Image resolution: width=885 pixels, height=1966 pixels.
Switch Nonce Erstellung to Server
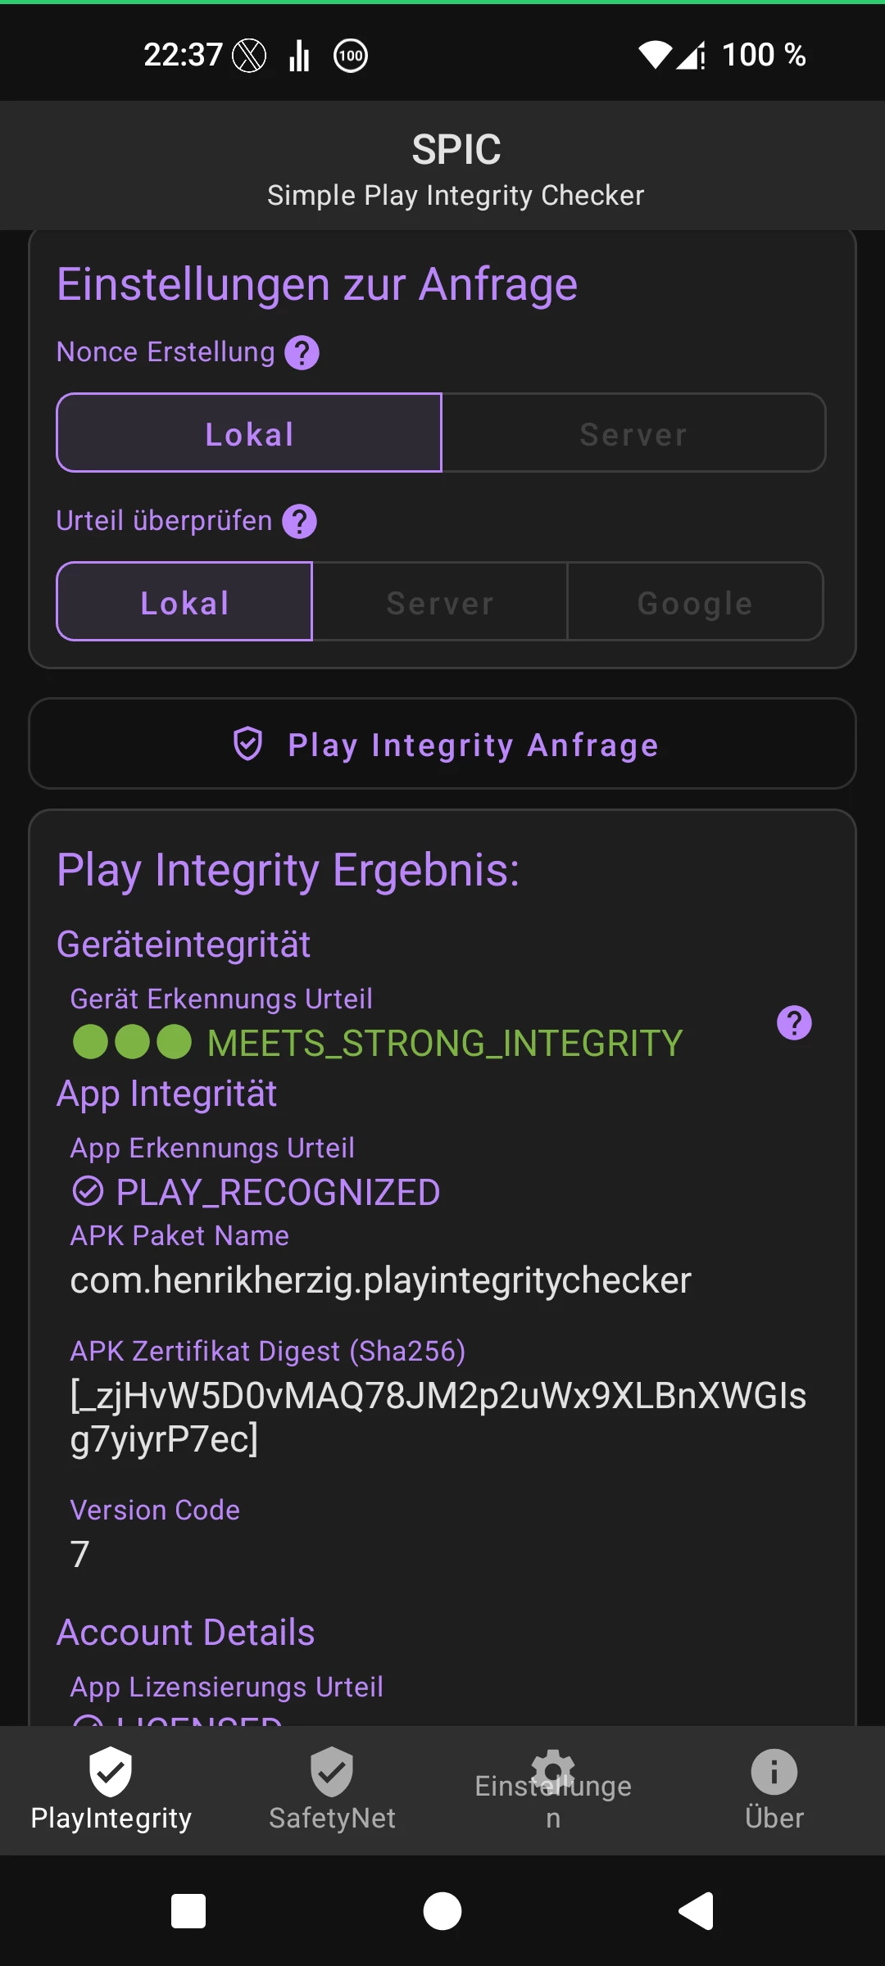[x=633, y=433]
